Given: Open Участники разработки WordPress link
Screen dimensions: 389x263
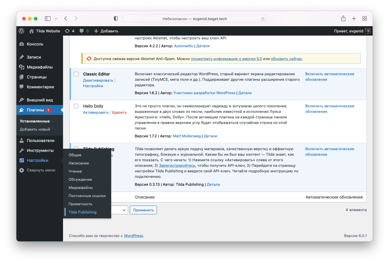Looking at the screenshot, I should [x=205, y=93].
